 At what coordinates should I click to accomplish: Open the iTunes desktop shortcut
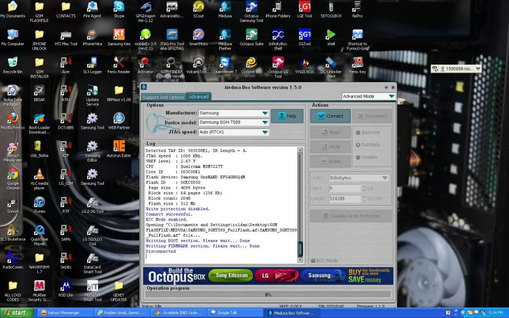[x=39, y=205]
